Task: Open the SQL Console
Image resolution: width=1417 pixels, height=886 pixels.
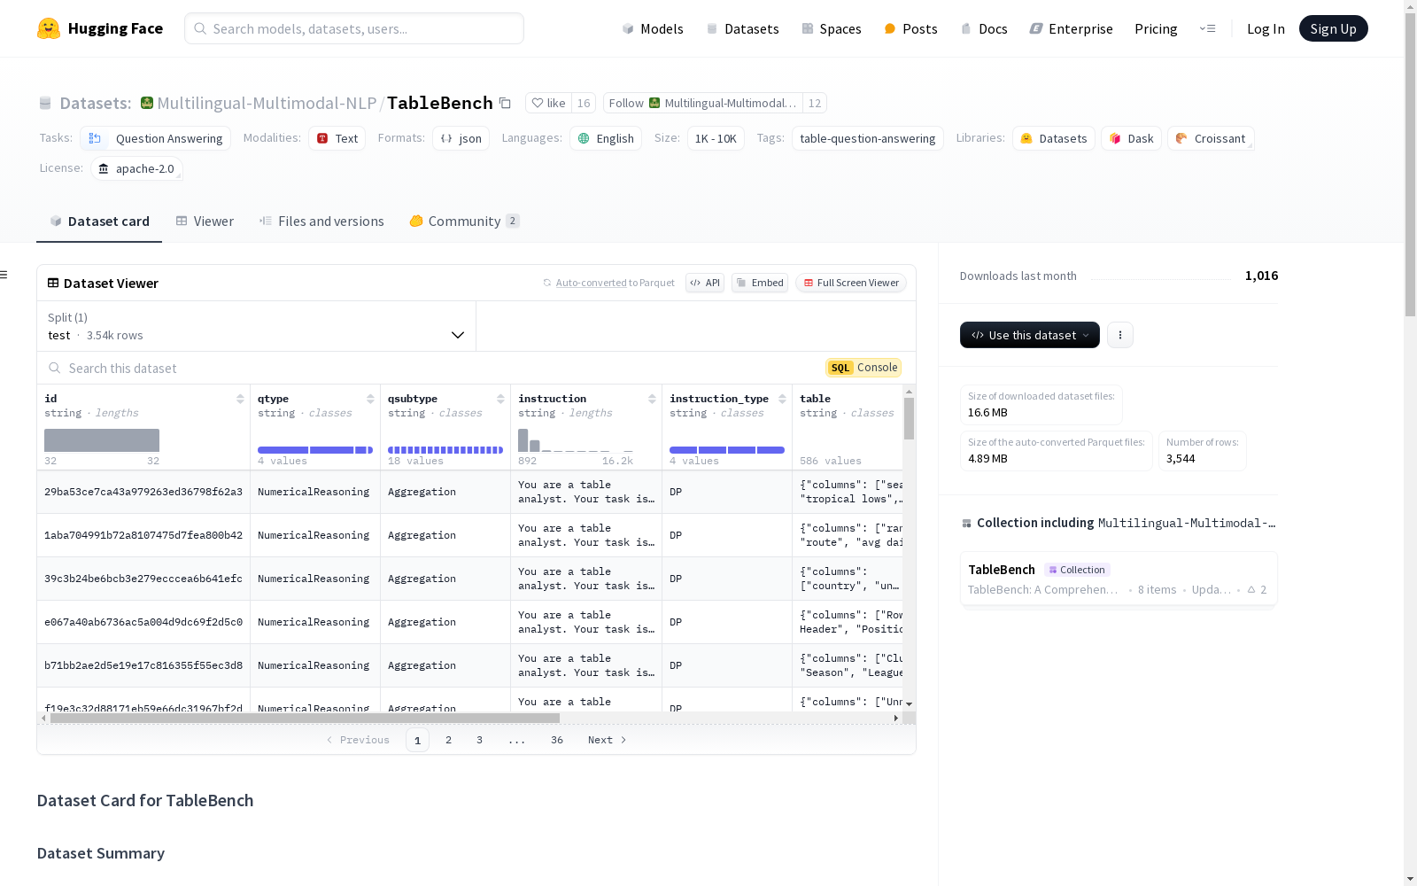Action: tap(863, 368)
